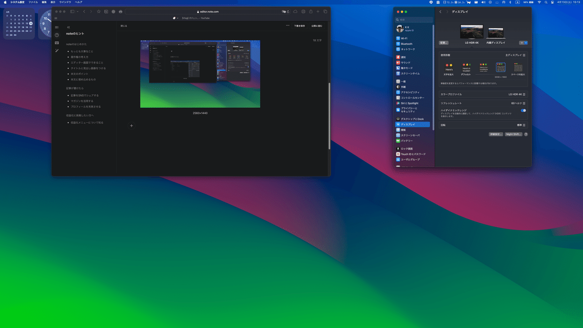Open the 使用形態 主ディスプレイ dropdown

tap(516, 55)
